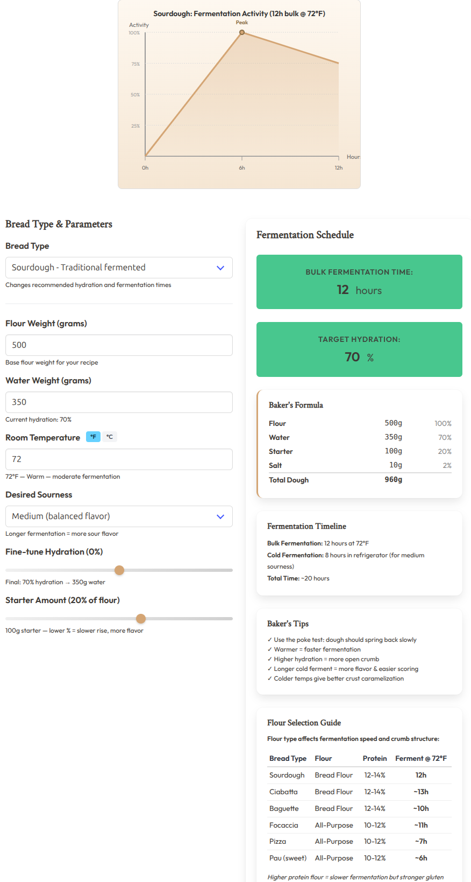Click the Baker's Tips poke test tip
This screenshot has height=882, width=471.
(x=341, y=640)
